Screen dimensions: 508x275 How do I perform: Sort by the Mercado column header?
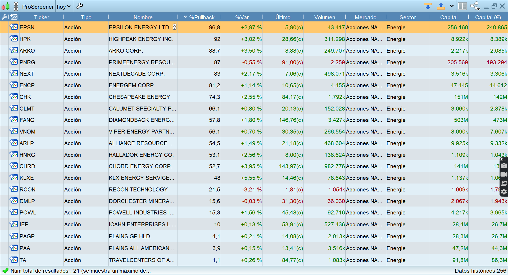click(x=365, y=17)
